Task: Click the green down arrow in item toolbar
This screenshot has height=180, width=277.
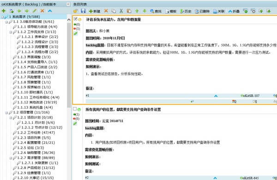Action: coord(145,11)
